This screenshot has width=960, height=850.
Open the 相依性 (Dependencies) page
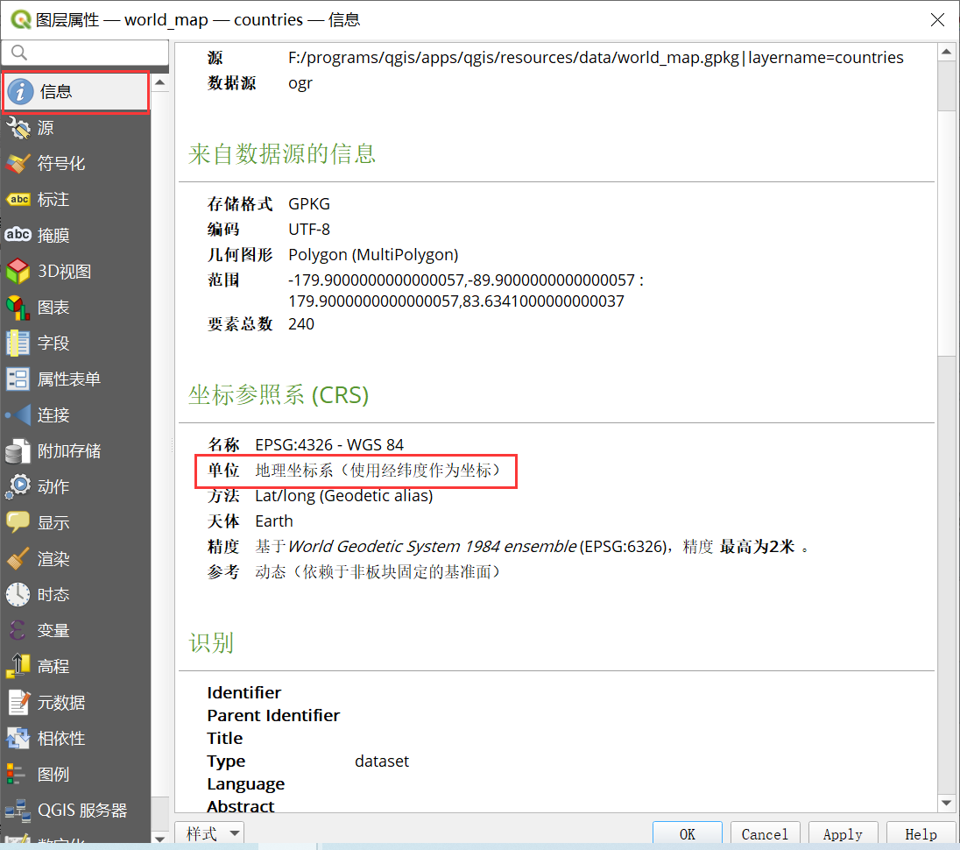76,739
